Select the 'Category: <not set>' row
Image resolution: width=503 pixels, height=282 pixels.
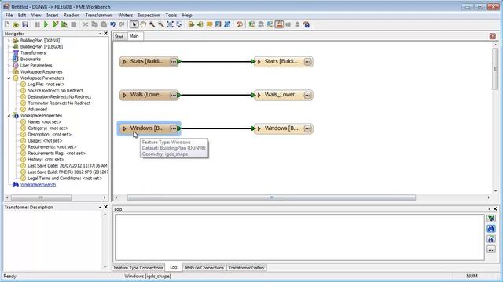click(48, 128)
